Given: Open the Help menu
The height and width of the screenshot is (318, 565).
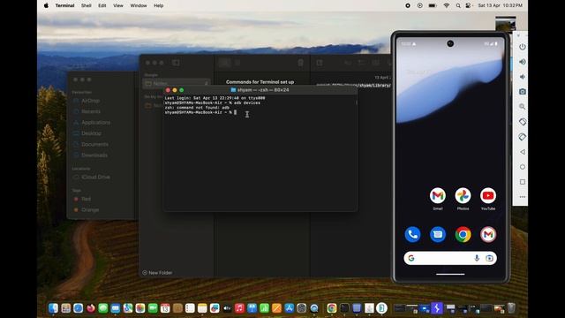Looking at the screenshot, I should pyautogui.click(x=159, y=5).
